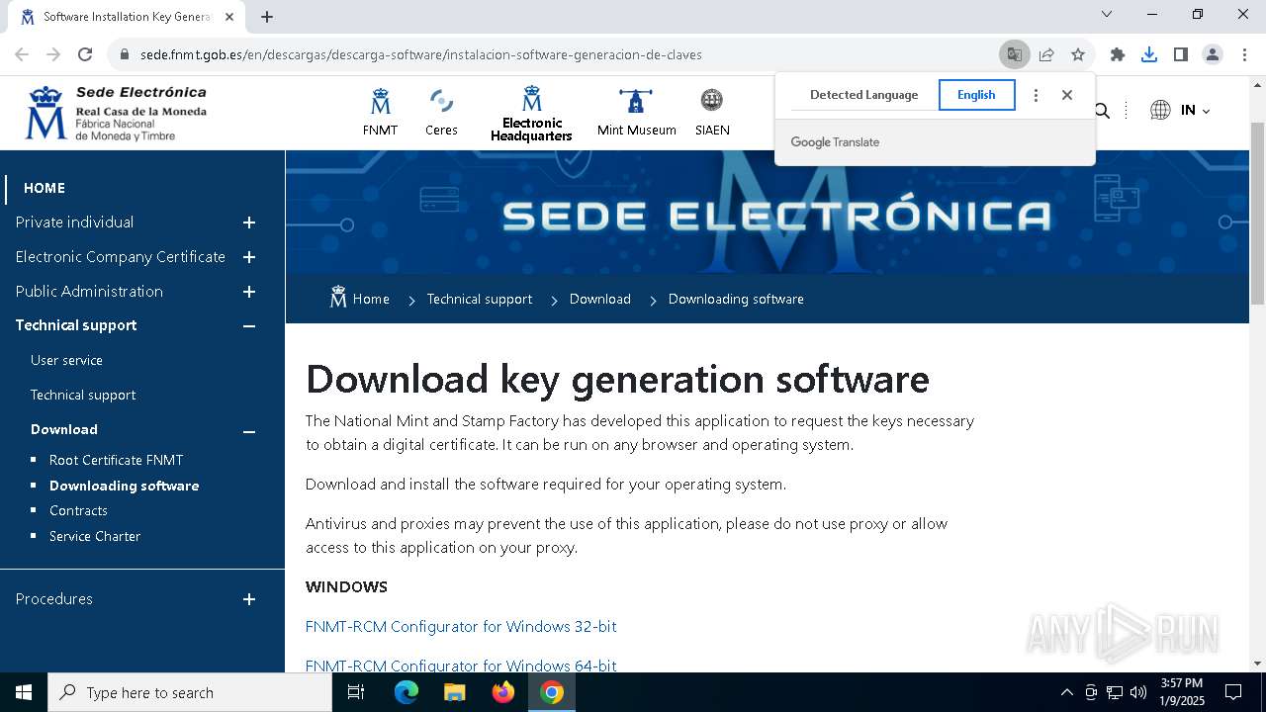
Task: Open the SIAEN icon link
Action: click(712, 112)
